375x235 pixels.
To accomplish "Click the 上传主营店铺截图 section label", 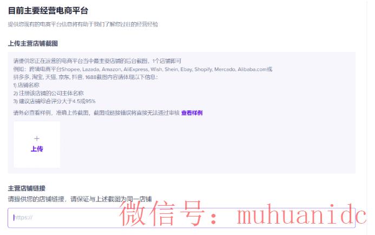I will point(33,43).
